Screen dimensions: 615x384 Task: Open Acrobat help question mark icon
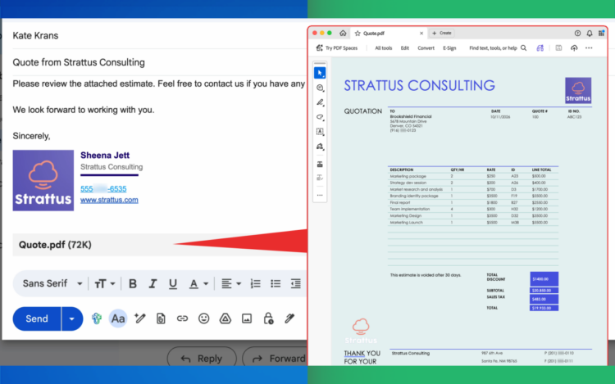coord(577,34)
